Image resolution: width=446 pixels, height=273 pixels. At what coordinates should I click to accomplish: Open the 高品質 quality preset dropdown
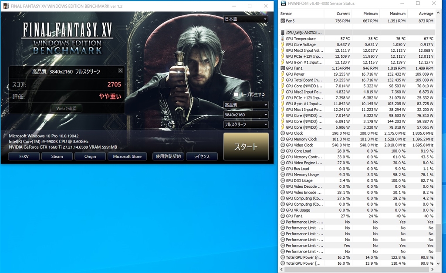[x=246, y=105]
